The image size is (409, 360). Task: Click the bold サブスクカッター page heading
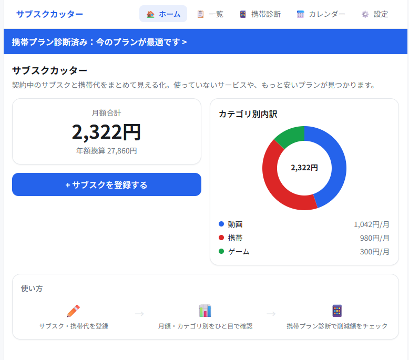(x=49, y=70)
